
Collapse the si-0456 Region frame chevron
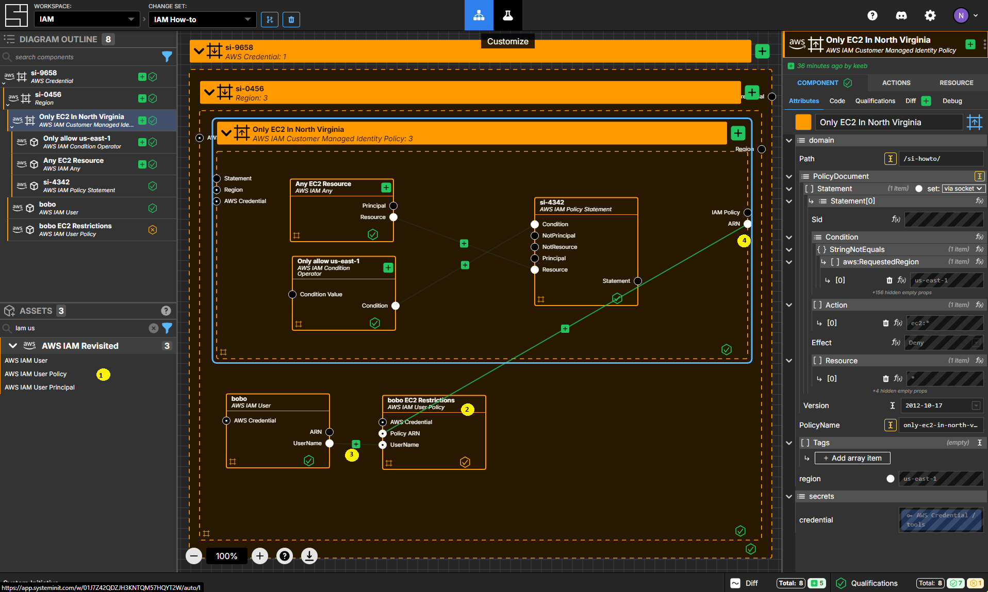(x=209, y=92)
